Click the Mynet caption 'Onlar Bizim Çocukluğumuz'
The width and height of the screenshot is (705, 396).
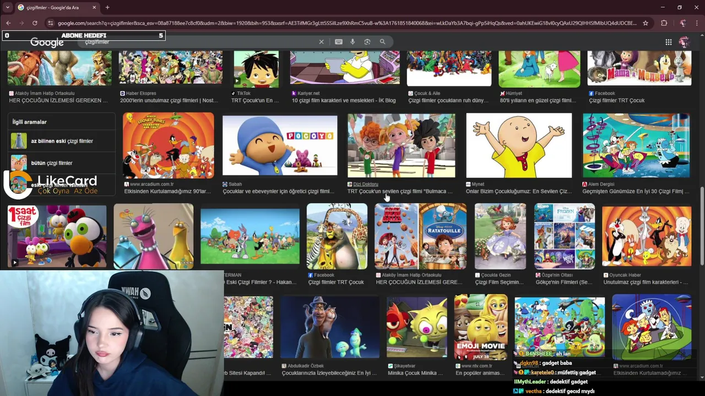coord(518,191)
